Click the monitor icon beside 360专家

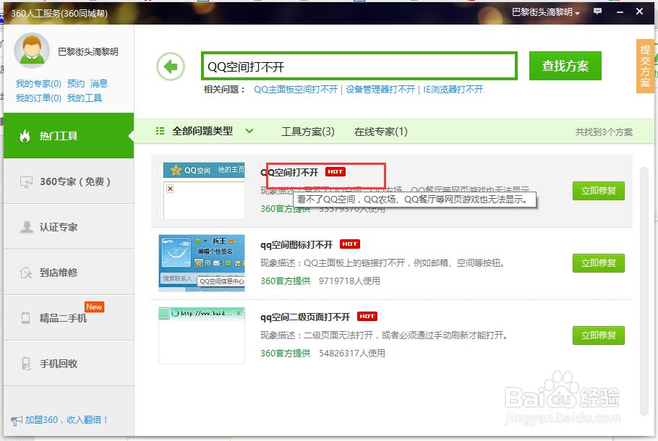[26, 181]
